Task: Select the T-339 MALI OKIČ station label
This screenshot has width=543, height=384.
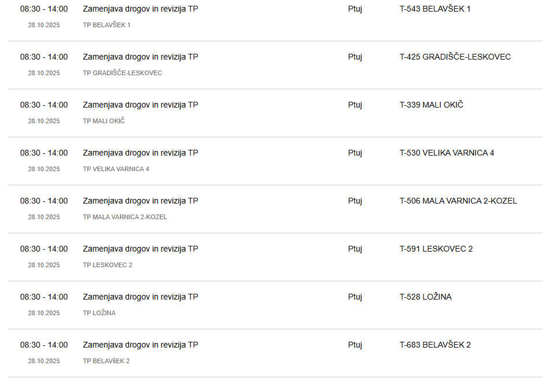Action: click(432, 105)
